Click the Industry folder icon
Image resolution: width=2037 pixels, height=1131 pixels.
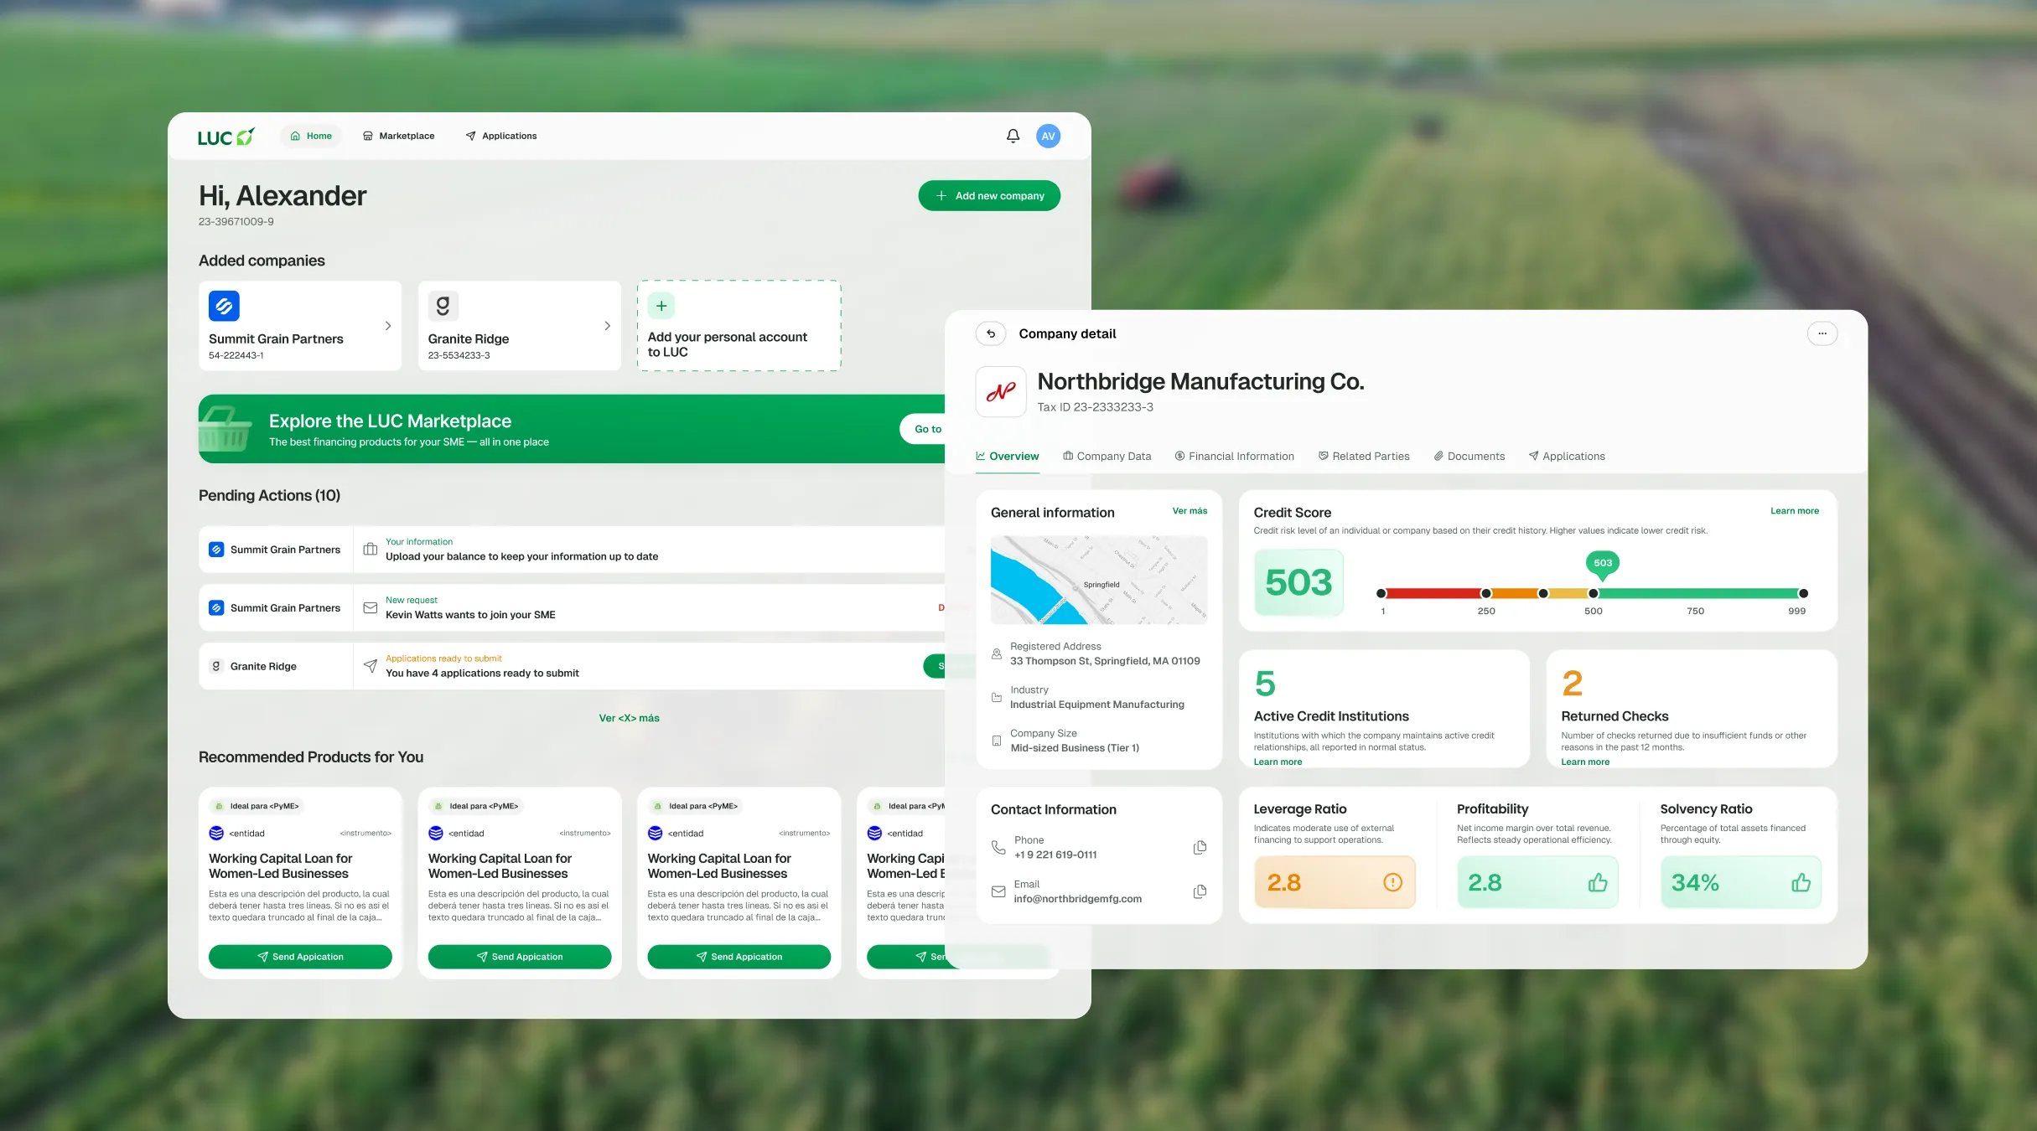[x=997, y=697]
